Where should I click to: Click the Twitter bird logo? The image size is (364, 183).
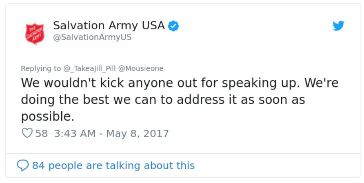click(x=338, y=26)
